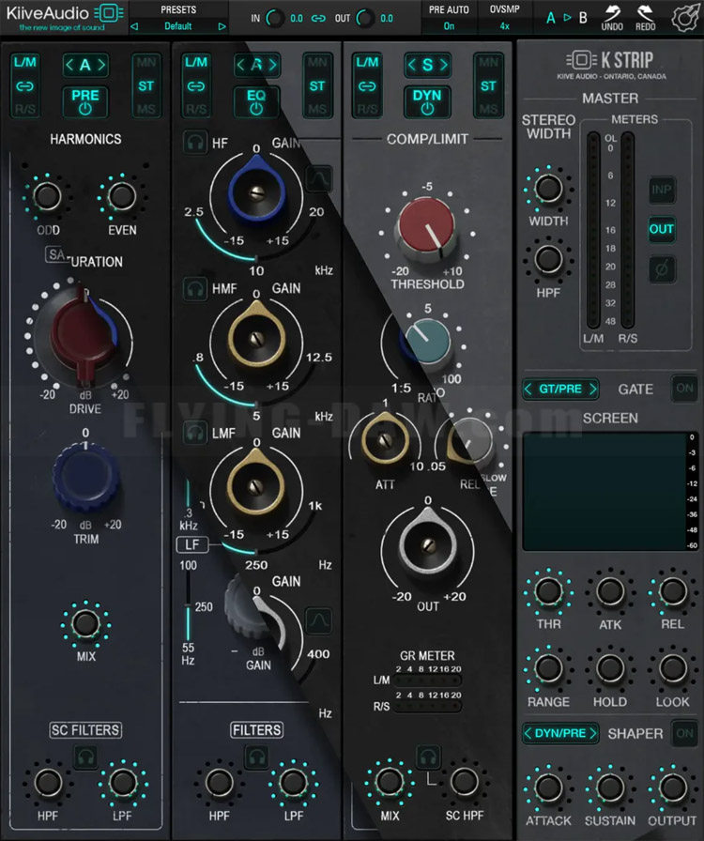Screen dimensions: 704x841
Task: Toggle the PRE module power button
Action: (85, 102)
